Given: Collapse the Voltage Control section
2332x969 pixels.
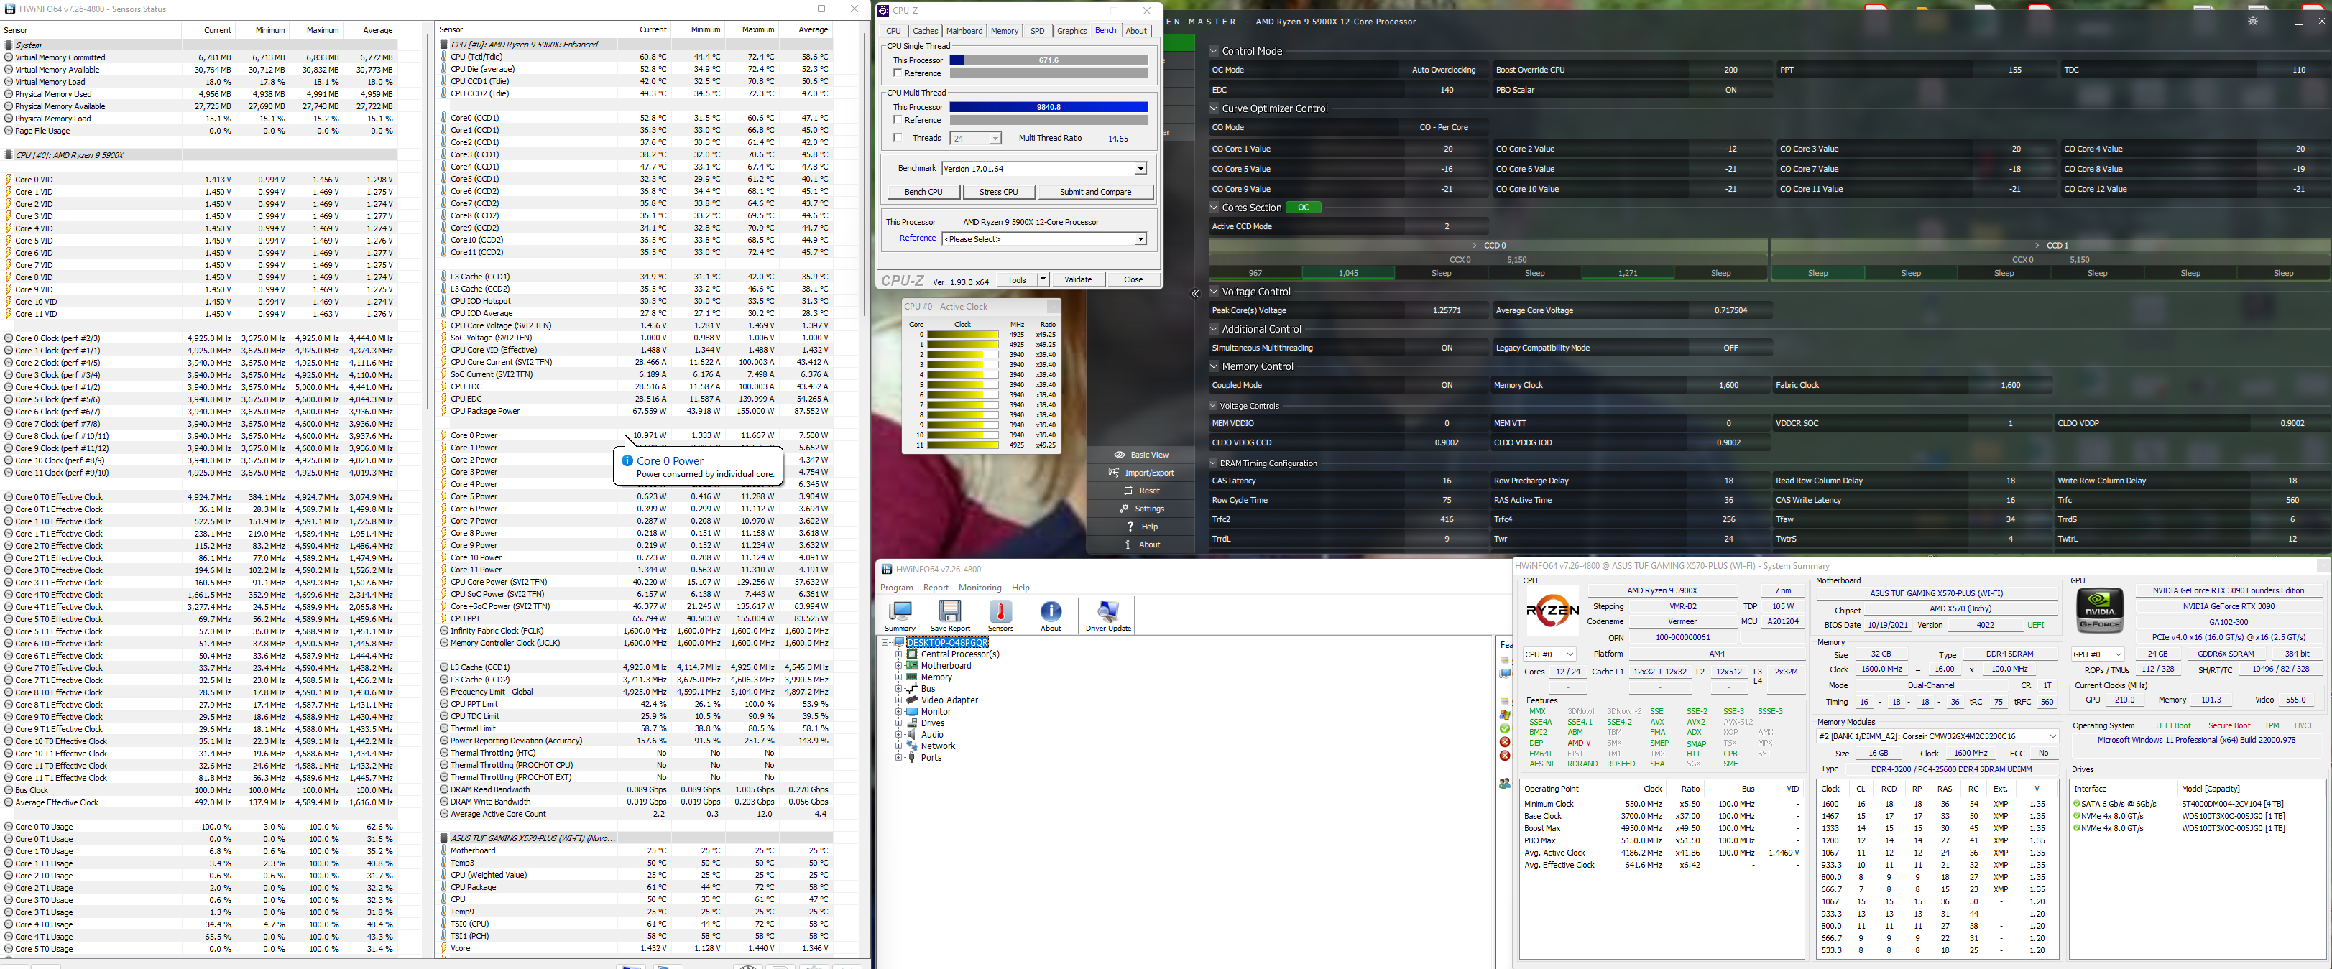Looking at the screenshot, I should pos(1214,292).
